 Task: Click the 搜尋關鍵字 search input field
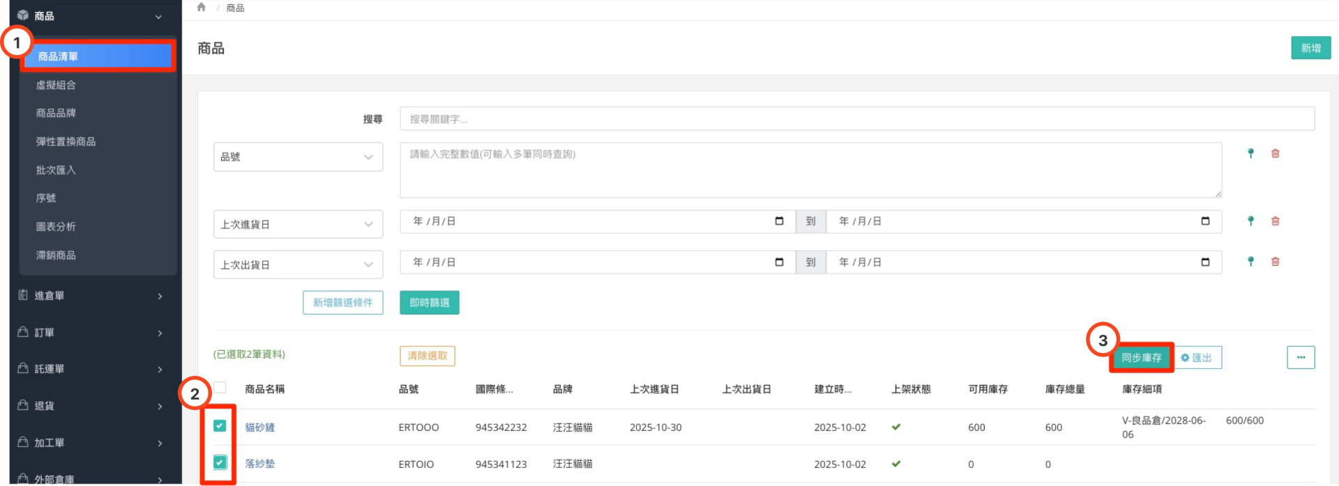tap(856, 119)
